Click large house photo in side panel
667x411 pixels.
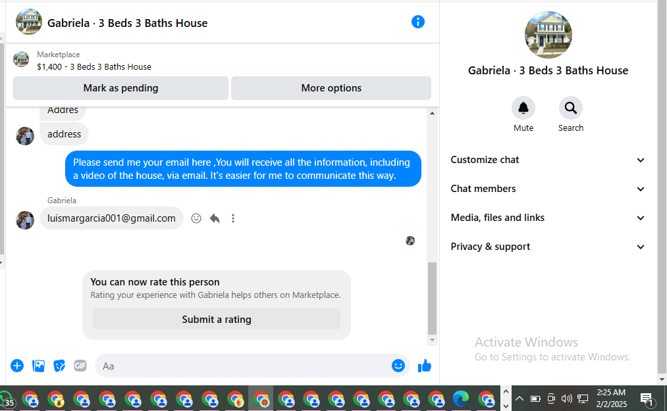coord(548,35)
